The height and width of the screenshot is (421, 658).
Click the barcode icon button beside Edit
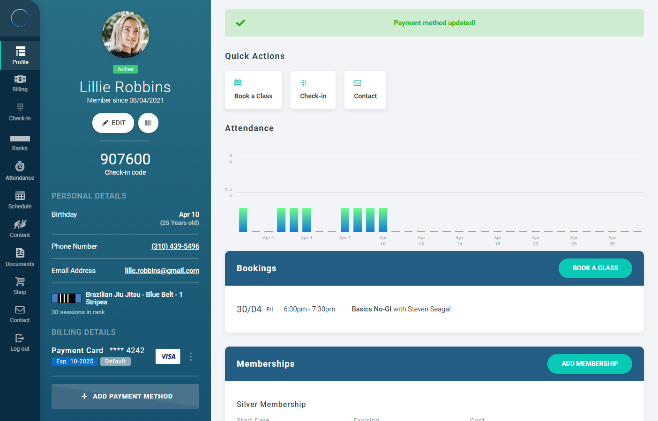tap(148, 123)
